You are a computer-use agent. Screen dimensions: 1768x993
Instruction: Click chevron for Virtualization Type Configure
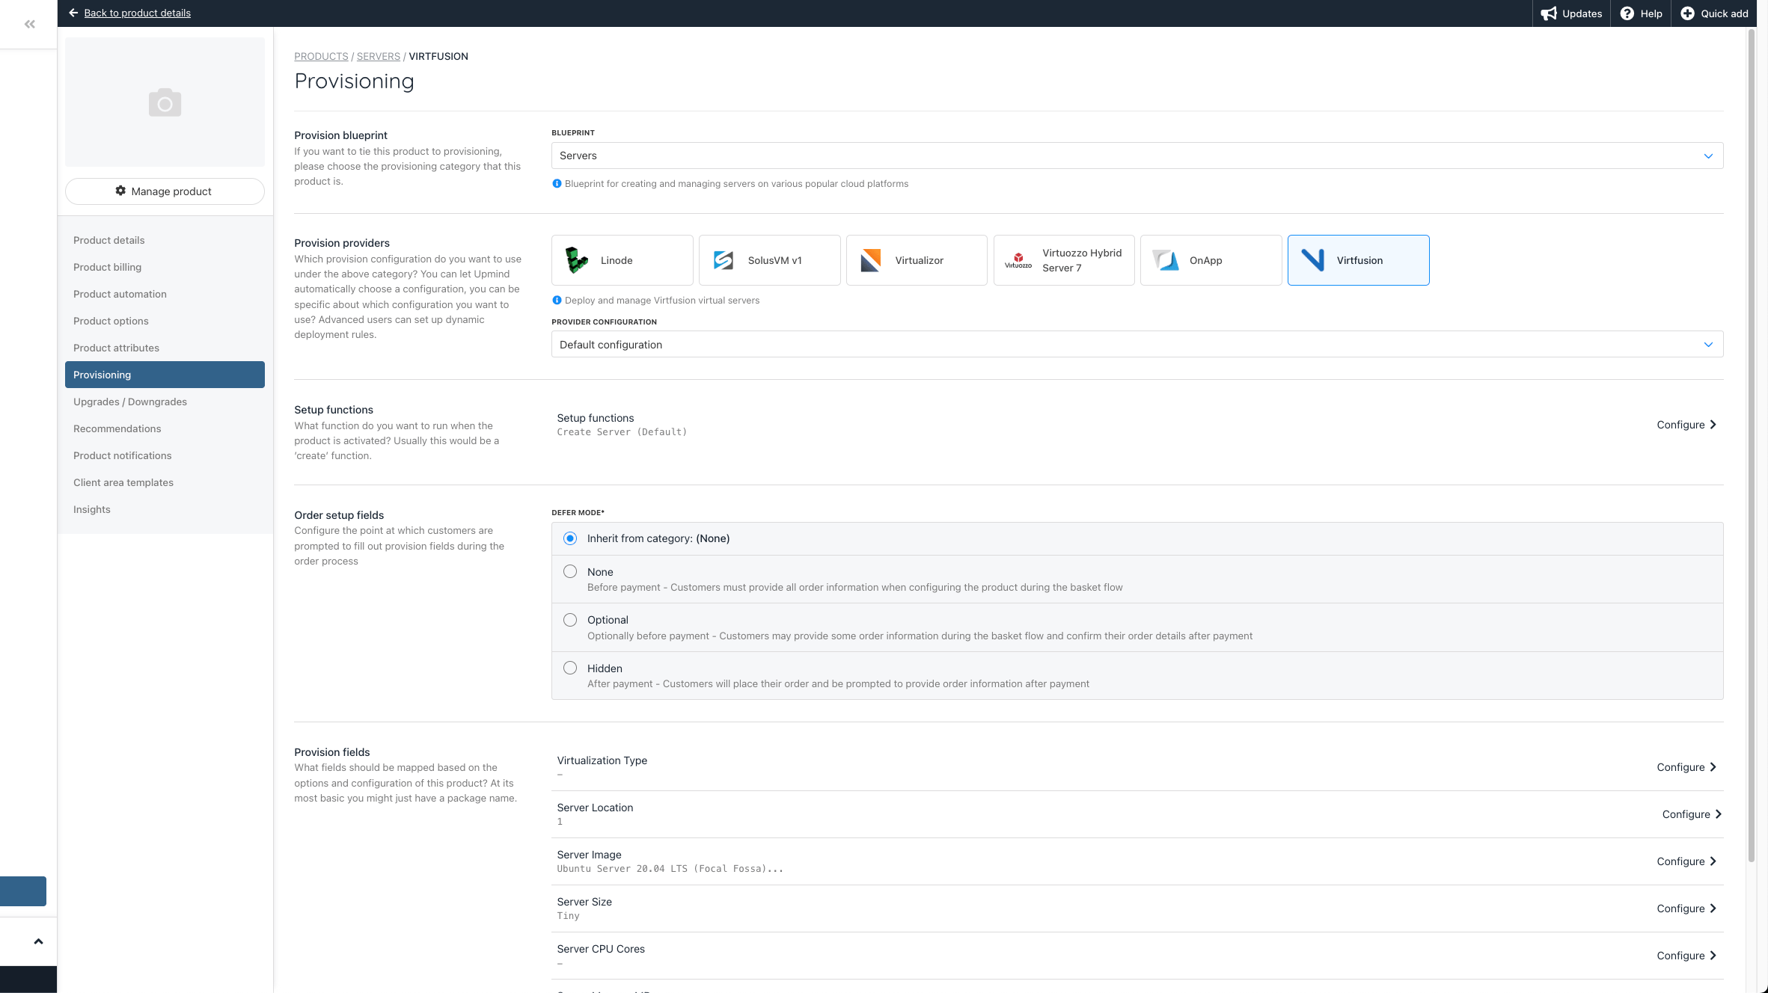point(1713,767)
